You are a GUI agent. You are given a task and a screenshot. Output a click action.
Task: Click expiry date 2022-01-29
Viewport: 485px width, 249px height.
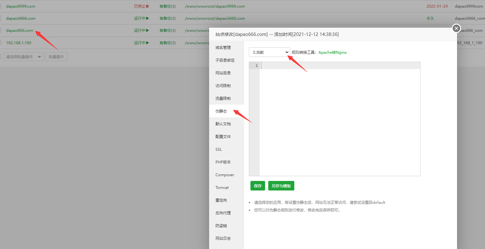(x=437, y=6)
